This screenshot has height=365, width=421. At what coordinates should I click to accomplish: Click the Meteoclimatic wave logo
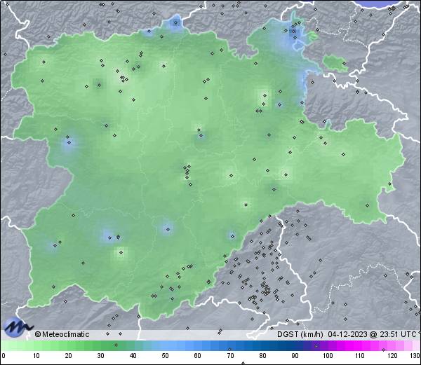pos(18,327)
